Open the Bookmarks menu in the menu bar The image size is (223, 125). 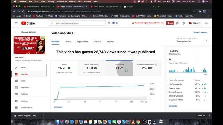62,1
